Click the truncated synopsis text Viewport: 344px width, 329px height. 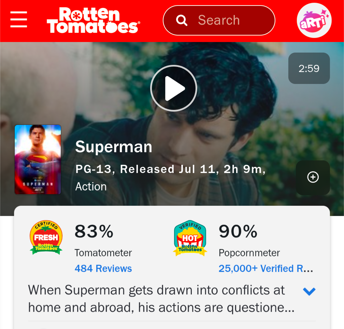[x=161, y=299]
